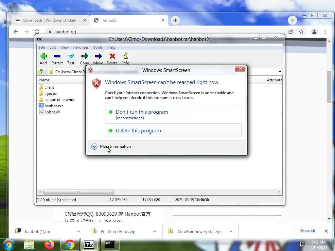Click the browser Forward arrow

pyautogui.click(x=26, y=32)
